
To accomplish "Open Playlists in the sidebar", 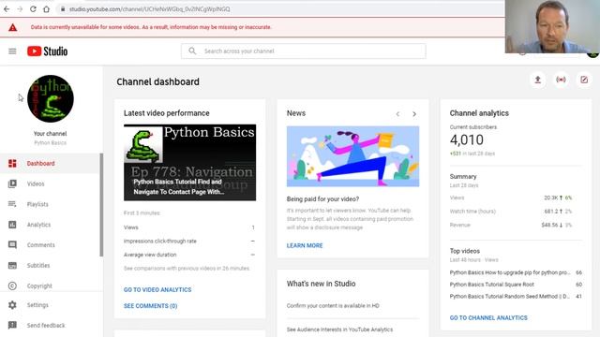I will [x=50, y=204].
